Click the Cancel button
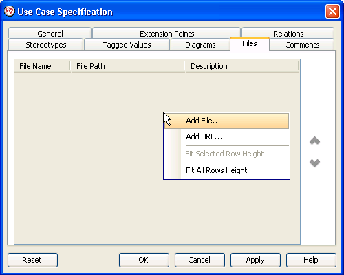This screenshot has height=275, width=344. (200, 260)
